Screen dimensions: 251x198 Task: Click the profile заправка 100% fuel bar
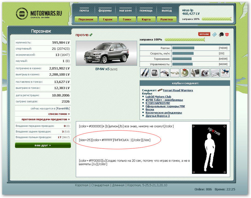185,39
